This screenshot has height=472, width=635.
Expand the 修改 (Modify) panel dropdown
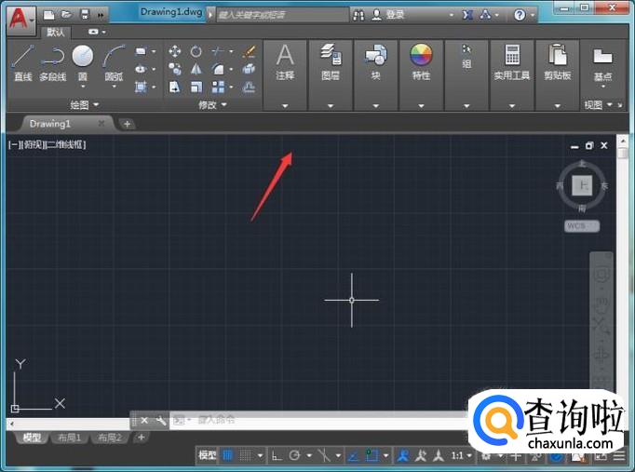coord(211,105)
